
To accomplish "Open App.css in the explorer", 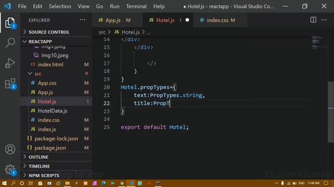I will [x=56, y=83].
